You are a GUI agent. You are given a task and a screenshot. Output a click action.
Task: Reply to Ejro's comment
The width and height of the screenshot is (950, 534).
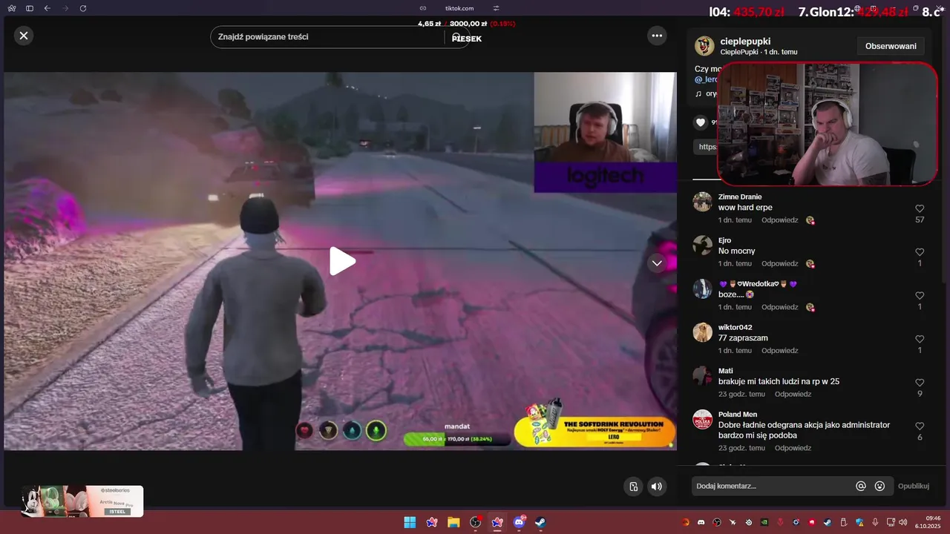click(779, 263)
